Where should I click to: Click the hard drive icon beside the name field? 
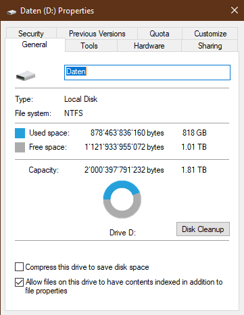pos(26,76)
